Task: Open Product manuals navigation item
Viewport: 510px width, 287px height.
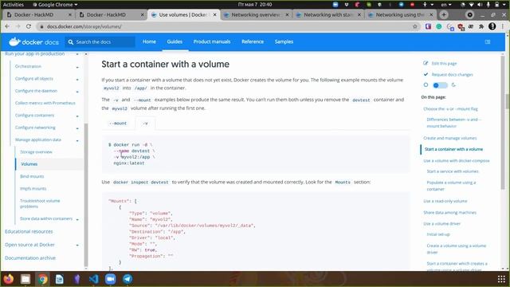Action: [212, 41]
